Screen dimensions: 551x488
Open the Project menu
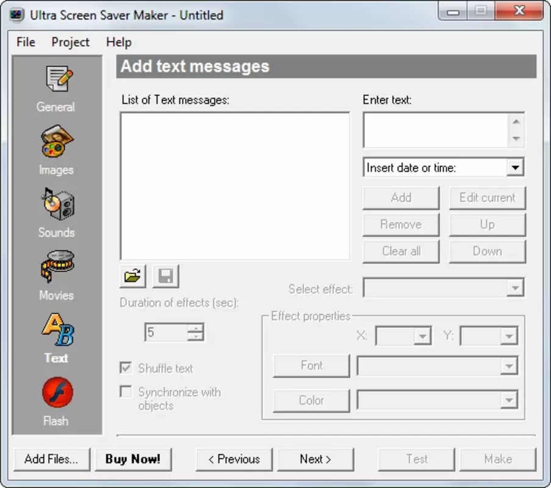tap(70, 42)
